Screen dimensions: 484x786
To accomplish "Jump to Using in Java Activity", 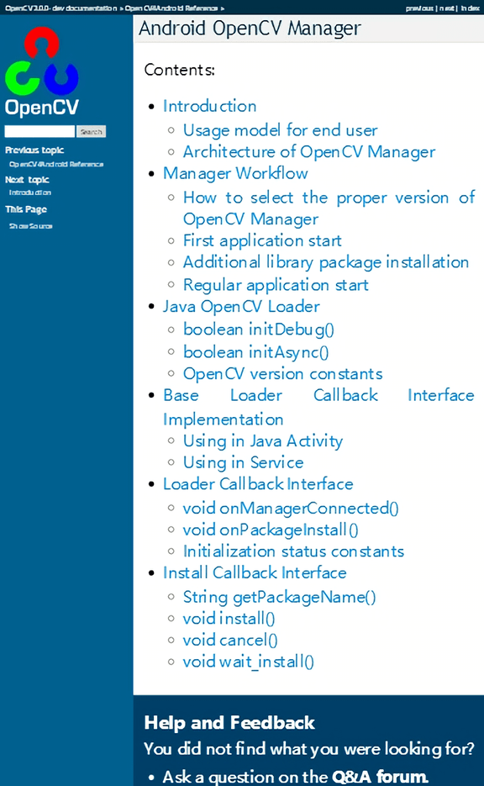I will [x=262, y=441].
